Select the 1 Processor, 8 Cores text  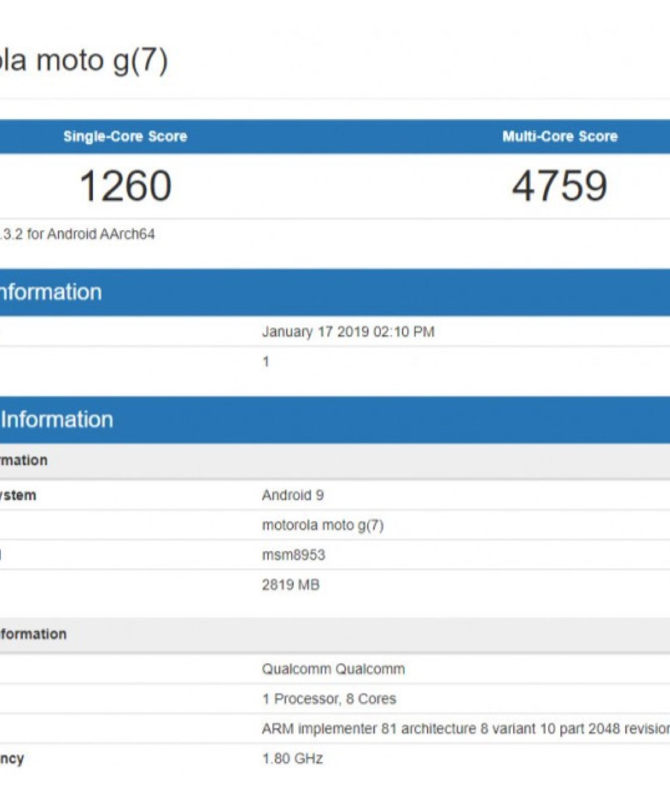click(x=329, y=699)
